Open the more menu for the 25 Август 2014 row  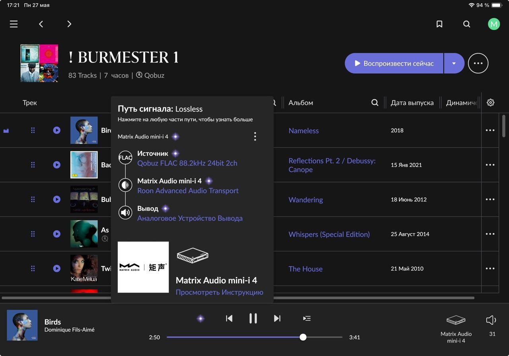click(x=490, y=234)
